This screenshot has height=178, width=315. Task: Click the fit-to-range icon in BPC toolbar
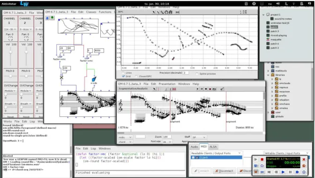click(x=177, y=12)
